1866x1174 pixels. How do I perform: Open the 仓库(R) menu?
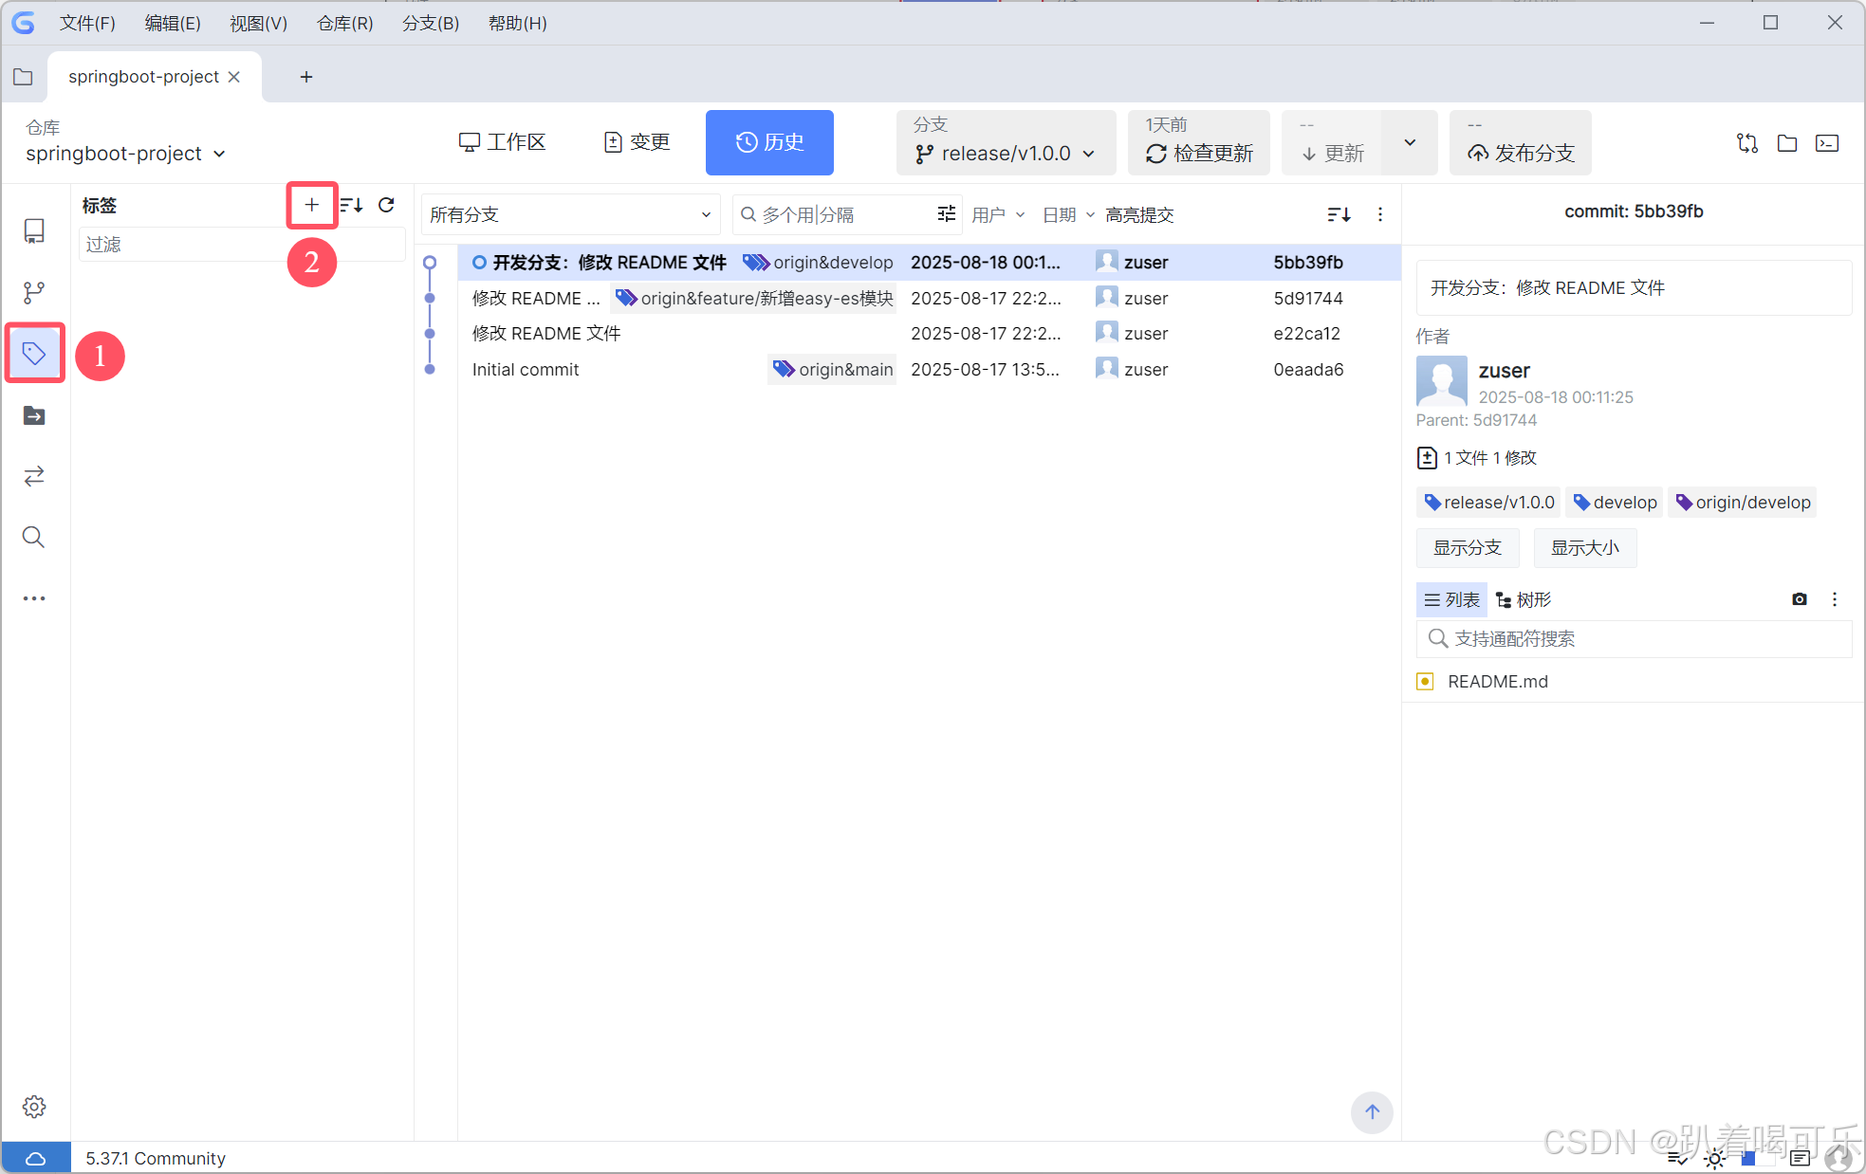click(x=344, y=23)
